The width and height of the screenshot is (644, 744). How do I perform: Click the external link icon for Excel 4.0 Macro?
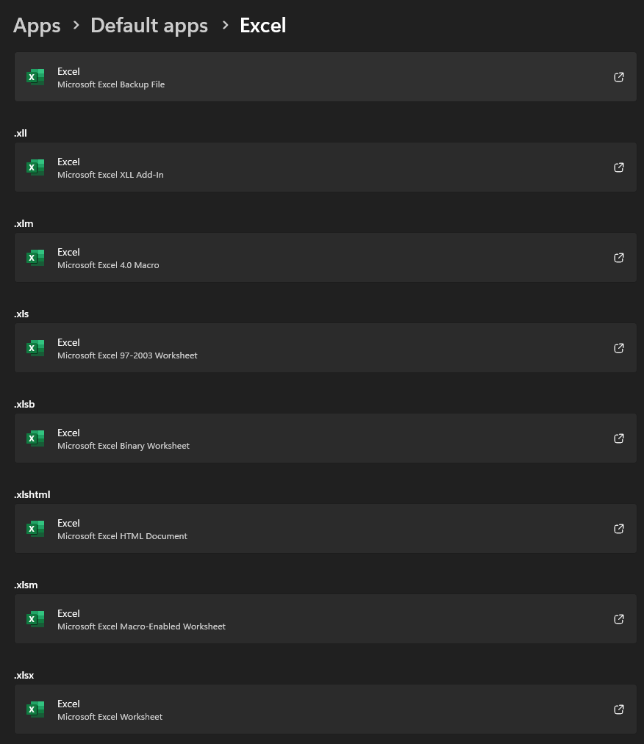(619, 257)
